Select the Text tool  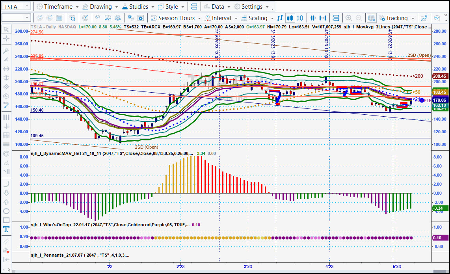(6, 229)
